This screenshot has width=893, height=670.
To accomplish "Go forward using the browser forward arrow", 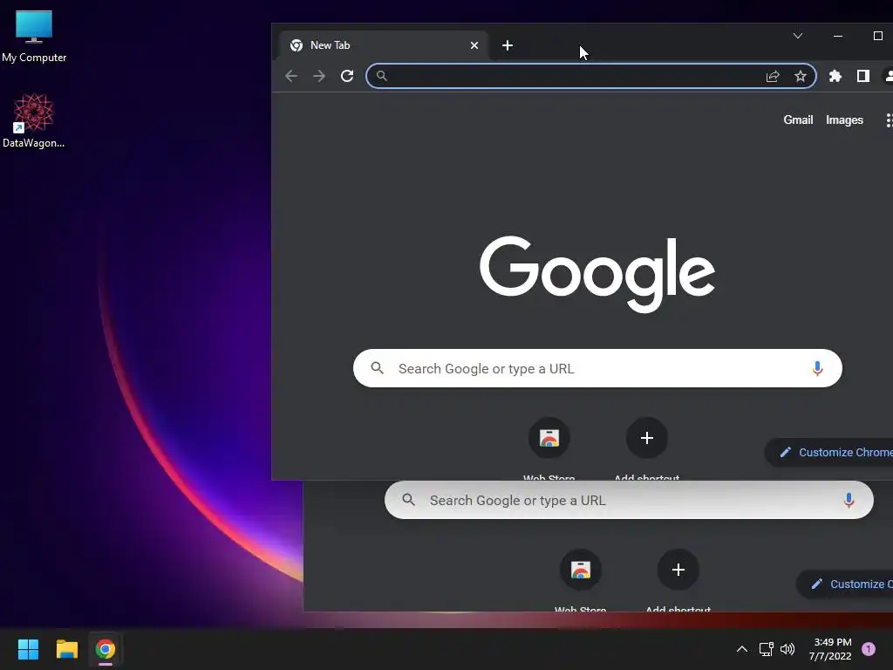I will (319, 76).
